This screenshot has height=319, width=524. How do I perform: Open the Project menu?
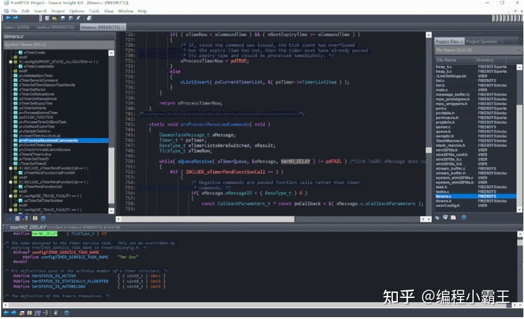58,11
